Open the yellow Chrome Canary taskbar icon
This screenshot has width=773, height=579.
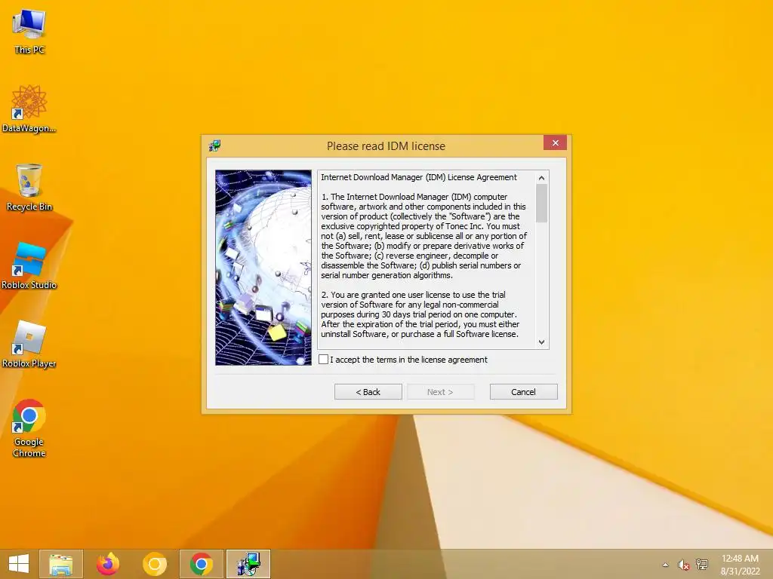[154, 564]
